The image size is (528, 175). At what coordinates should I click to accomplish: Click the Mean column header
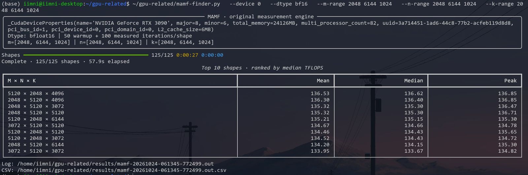click(x=323, y=81)
